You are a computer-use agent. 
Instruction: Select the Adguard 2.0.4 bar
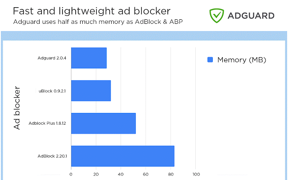pos(89,58)
